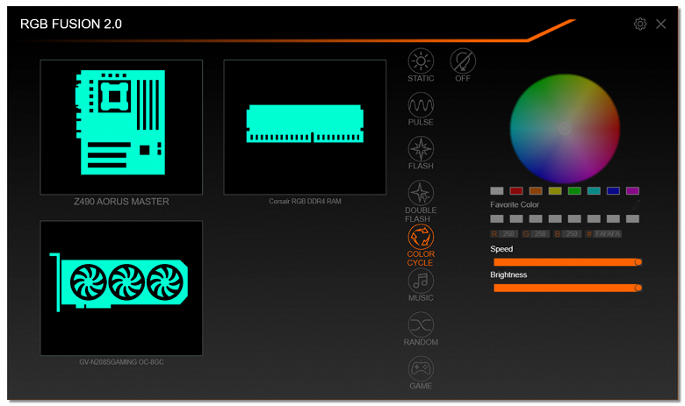Click the R value field

pyautogui.click(x=508, y=234)
